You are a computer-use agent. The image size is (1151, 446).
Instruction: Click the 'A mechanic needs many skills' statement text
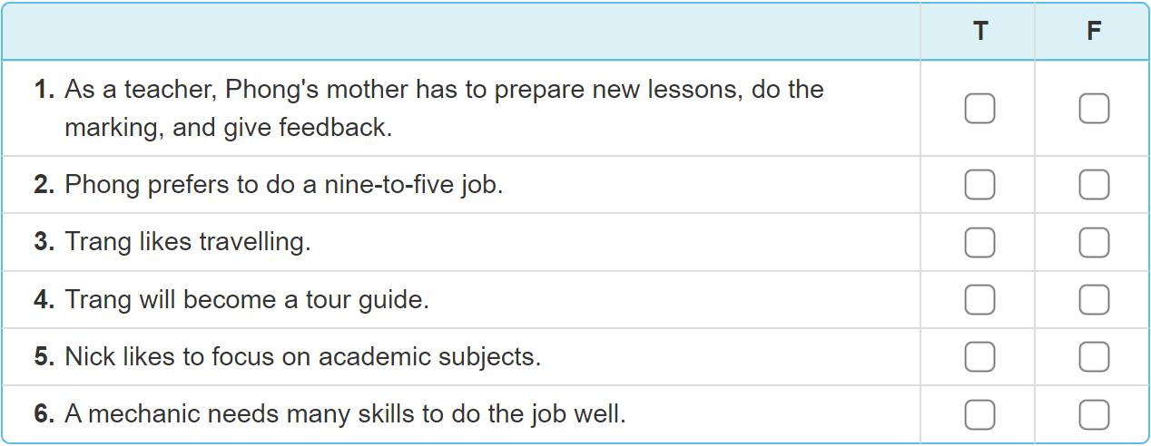coord(345,414)
